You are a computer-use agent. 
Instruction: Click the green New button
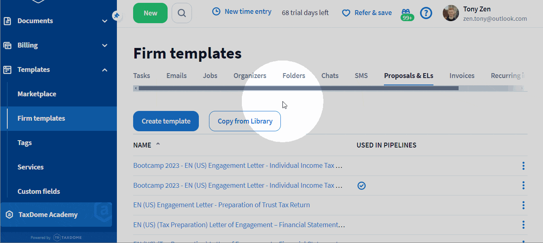click(150, 13)
